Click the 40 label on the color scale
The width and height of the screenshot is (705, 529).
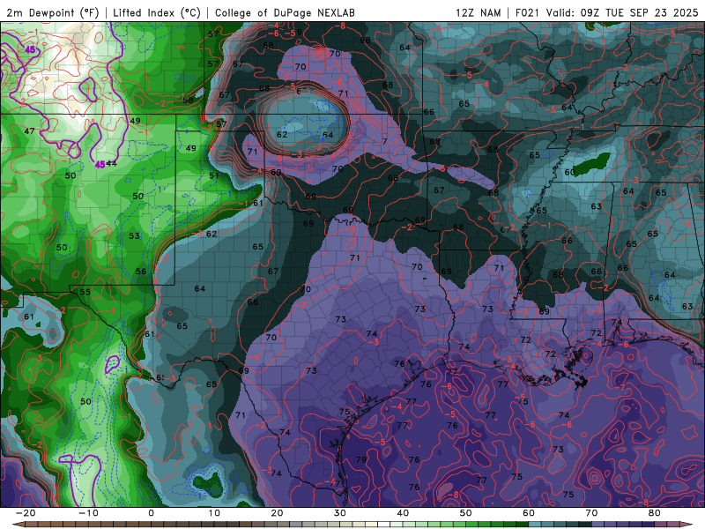403,513
